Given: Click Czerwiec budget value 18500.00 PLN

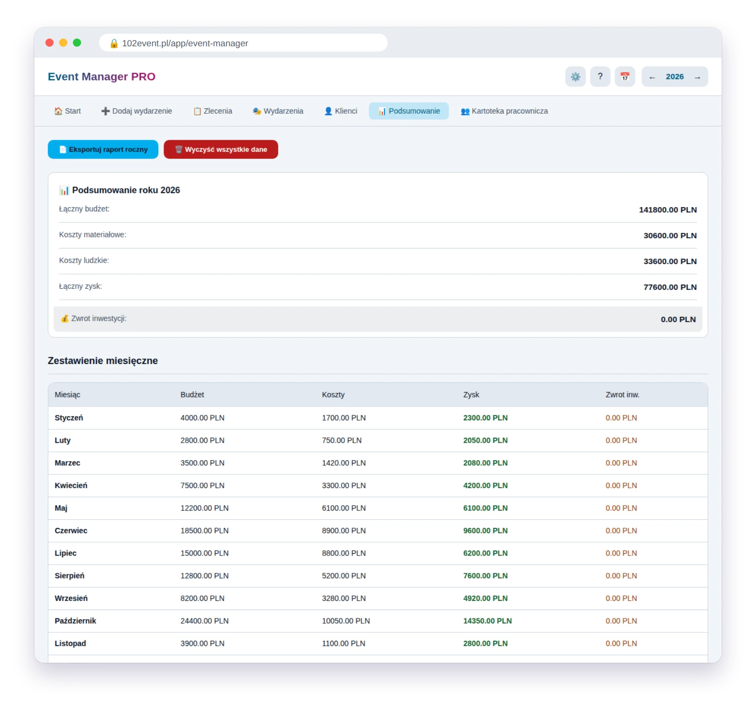Looking at the screenshot, I should pyautogui.click(x=204, y=531).
